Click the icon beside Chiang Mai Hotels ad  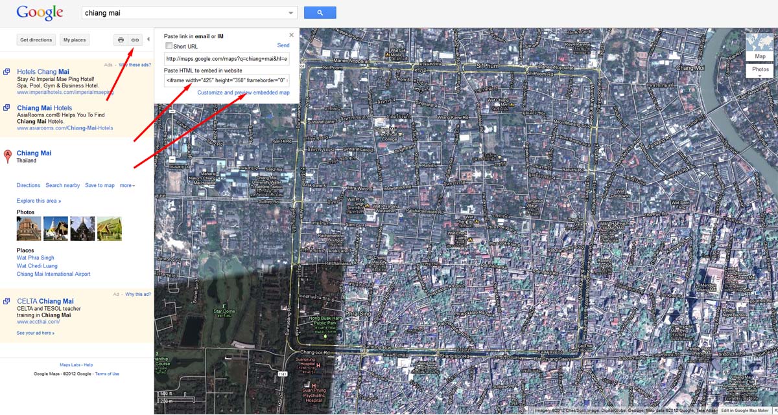6,107
